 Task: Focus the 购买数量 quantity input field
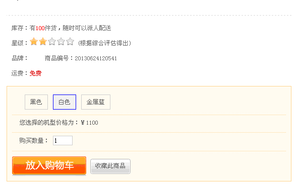click(63, 140)
